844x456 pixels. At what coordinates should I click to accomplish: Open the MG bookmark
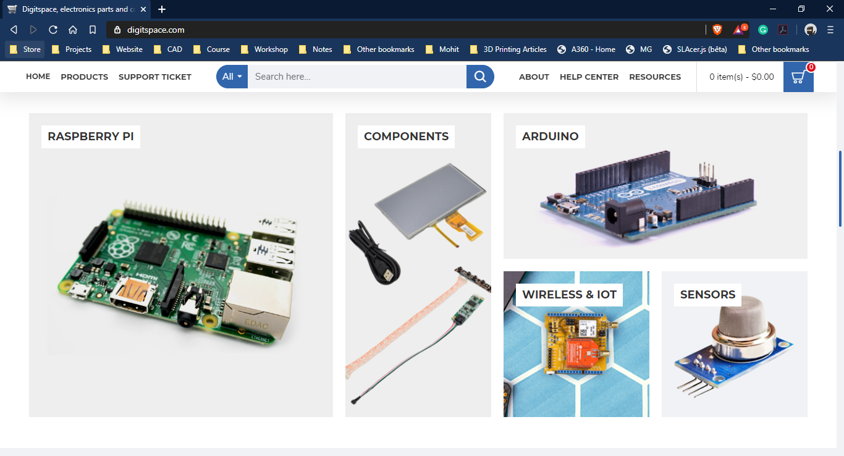[x=639, y=49]
